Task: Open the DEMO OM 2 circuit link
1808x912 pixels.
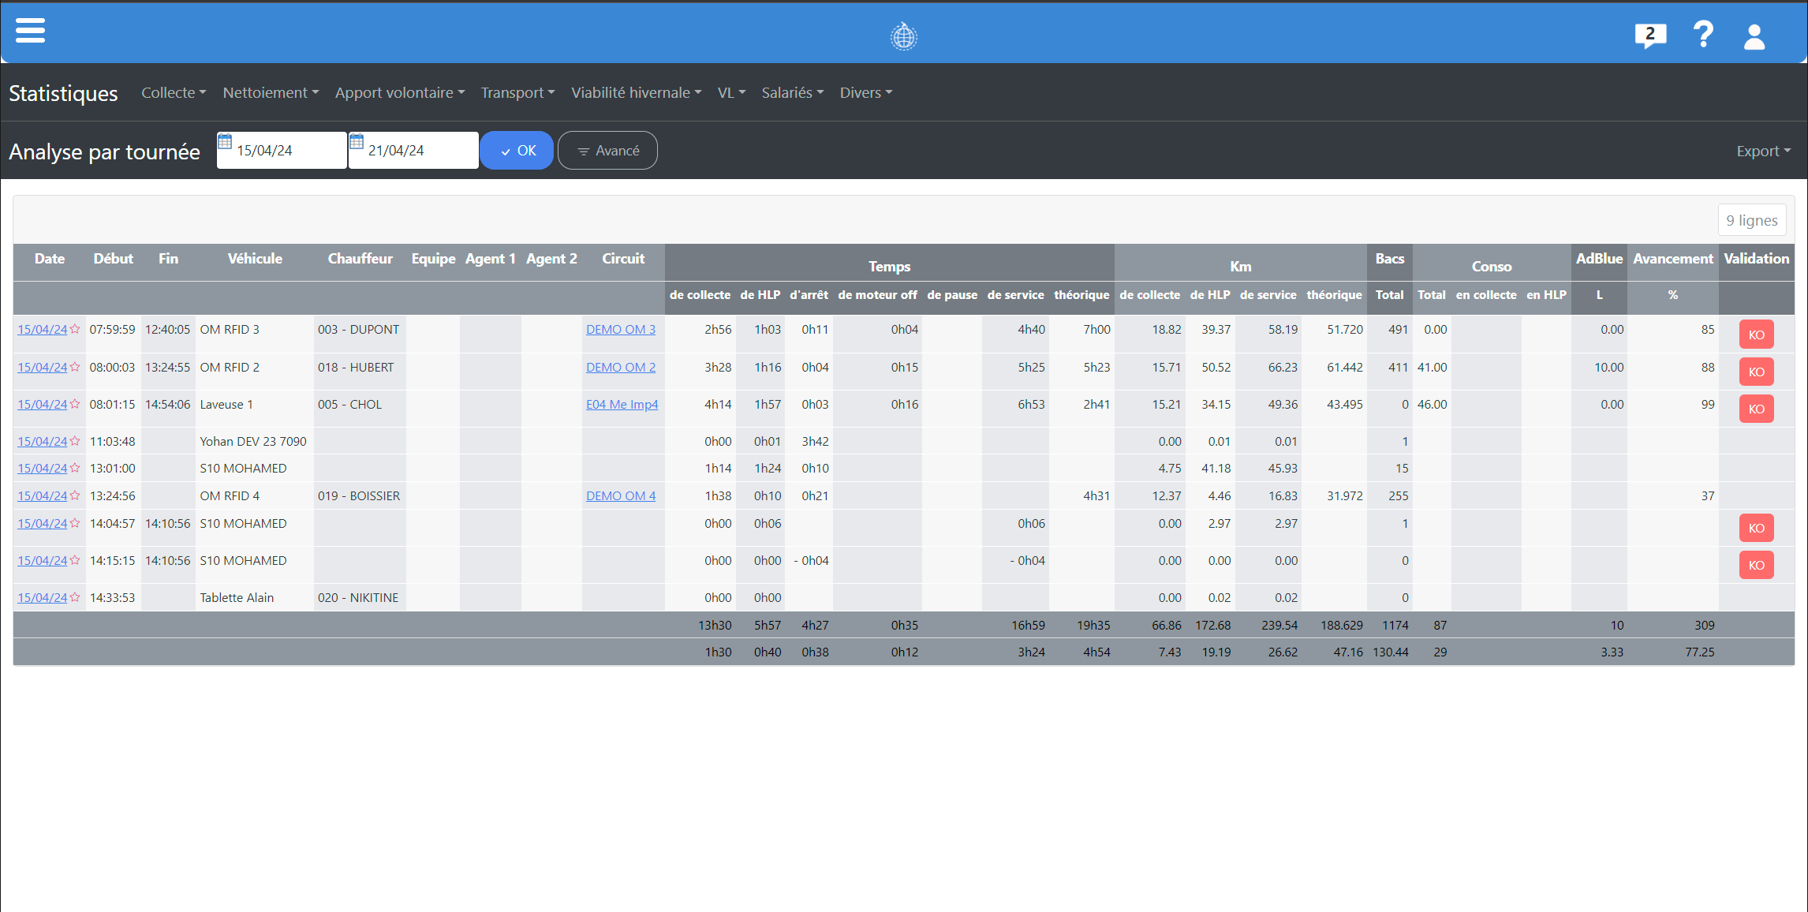Action: [620, 367]
